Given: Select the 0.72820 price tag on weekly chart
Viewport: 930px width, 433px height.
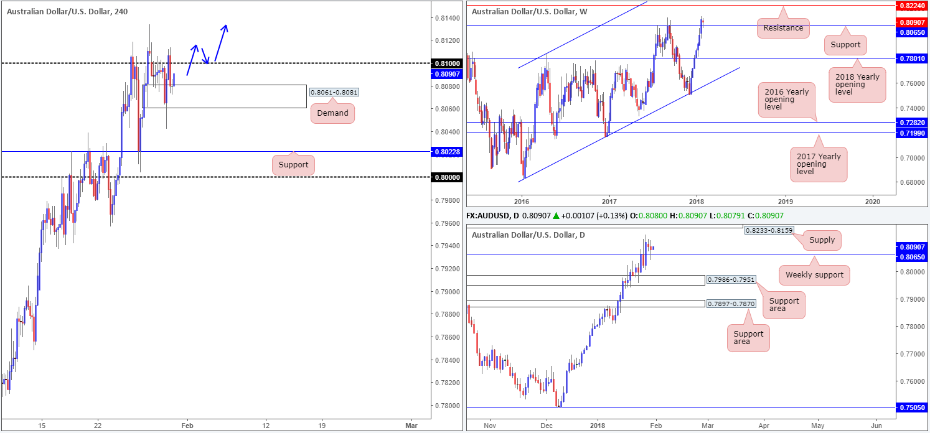Looking at the screenshot, I should click(x=911, y=123).
